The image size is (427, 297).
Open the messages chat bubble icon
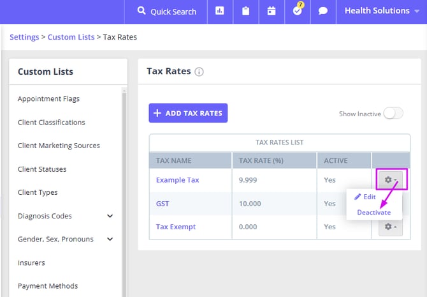point(323,11)
